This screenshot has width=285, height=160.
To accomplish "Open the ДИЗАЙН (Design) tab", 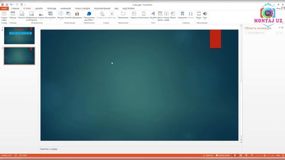I will point(39,8).
